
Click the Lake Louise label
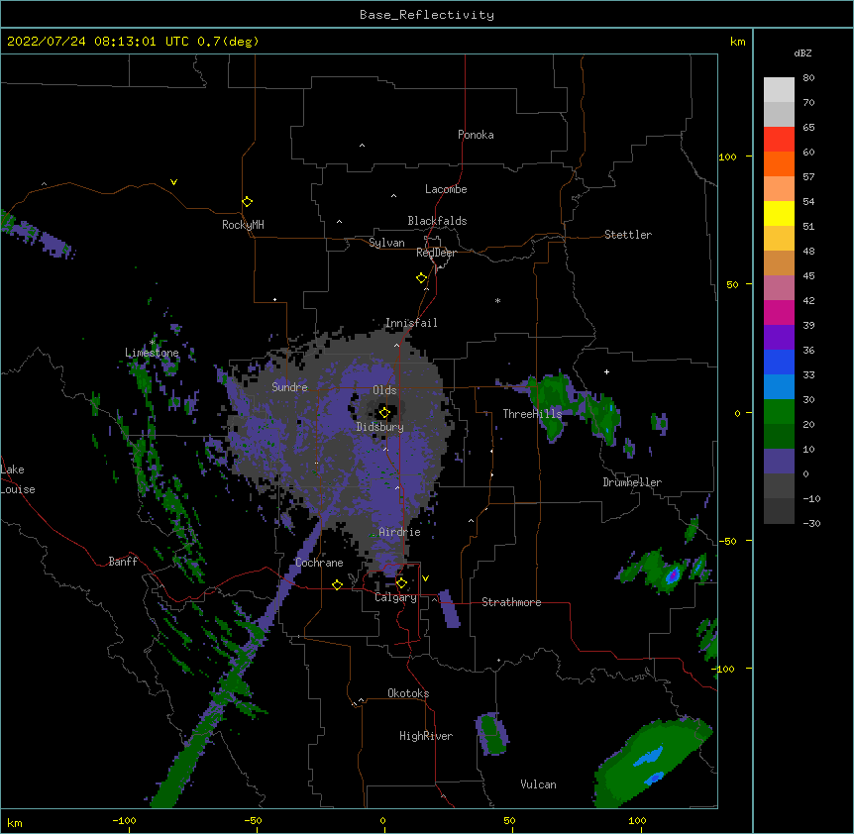click(x=18, y=479)
